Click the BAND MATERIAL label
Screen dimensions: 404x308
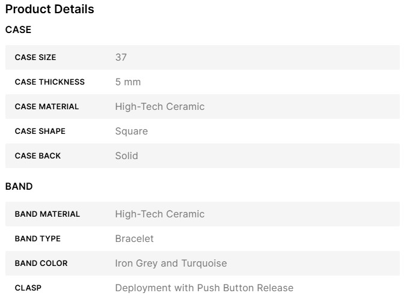pos(47,214)
